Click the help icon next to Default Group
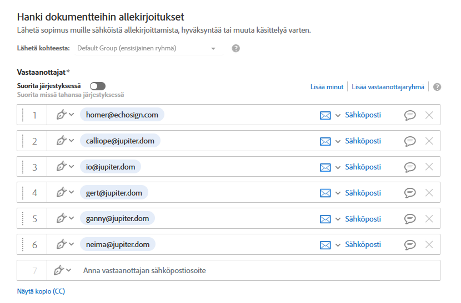This screenshot has width=461, height=303. click(x=235, y=49)
